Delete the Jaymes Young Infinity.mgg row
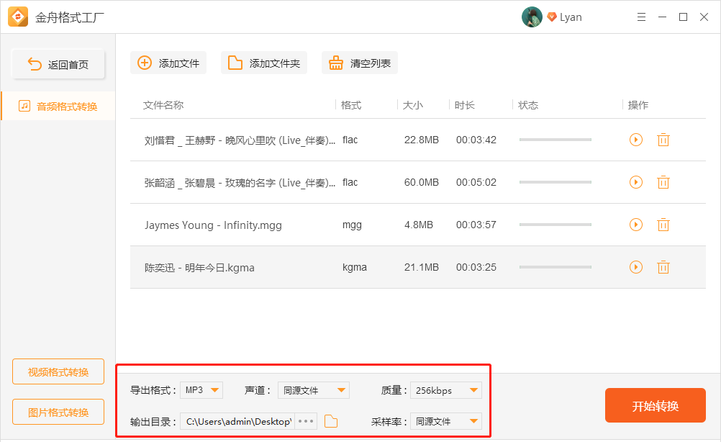 663,225
